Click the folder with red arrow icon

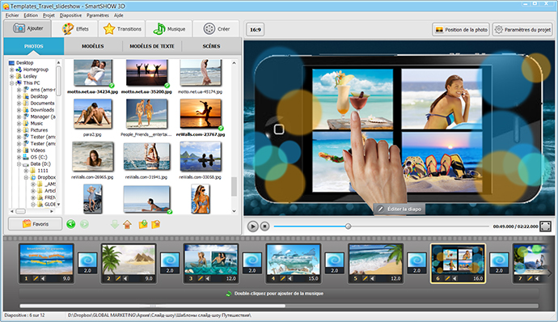(x=156, y=224)
